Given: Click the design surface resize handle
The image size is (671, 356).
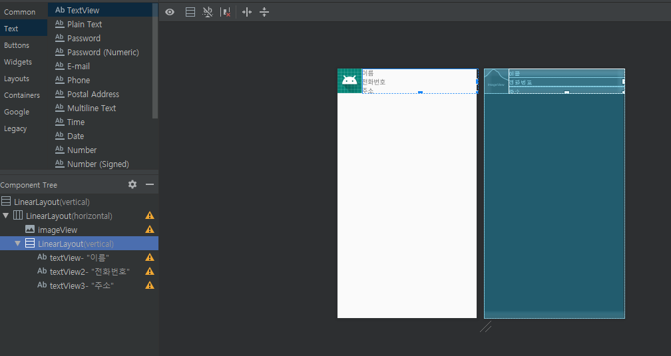Looking at the screenshot, I should pyautogui.click(x=486, y=327).
